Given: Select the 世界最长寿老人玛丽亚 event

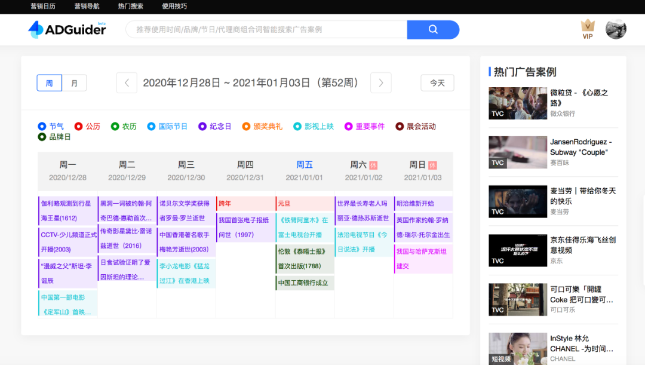Looking at the screenshot, I should [x=364, y=211].
